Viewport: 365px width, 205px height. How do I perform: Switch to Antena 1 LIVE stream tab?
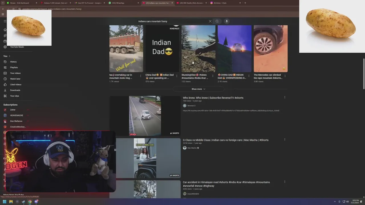tap(56, 3)
